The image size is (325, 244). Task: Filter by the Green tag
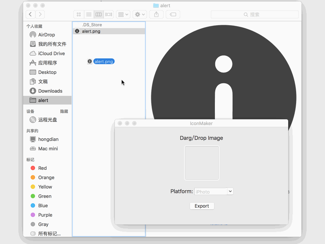pos(47,196)
